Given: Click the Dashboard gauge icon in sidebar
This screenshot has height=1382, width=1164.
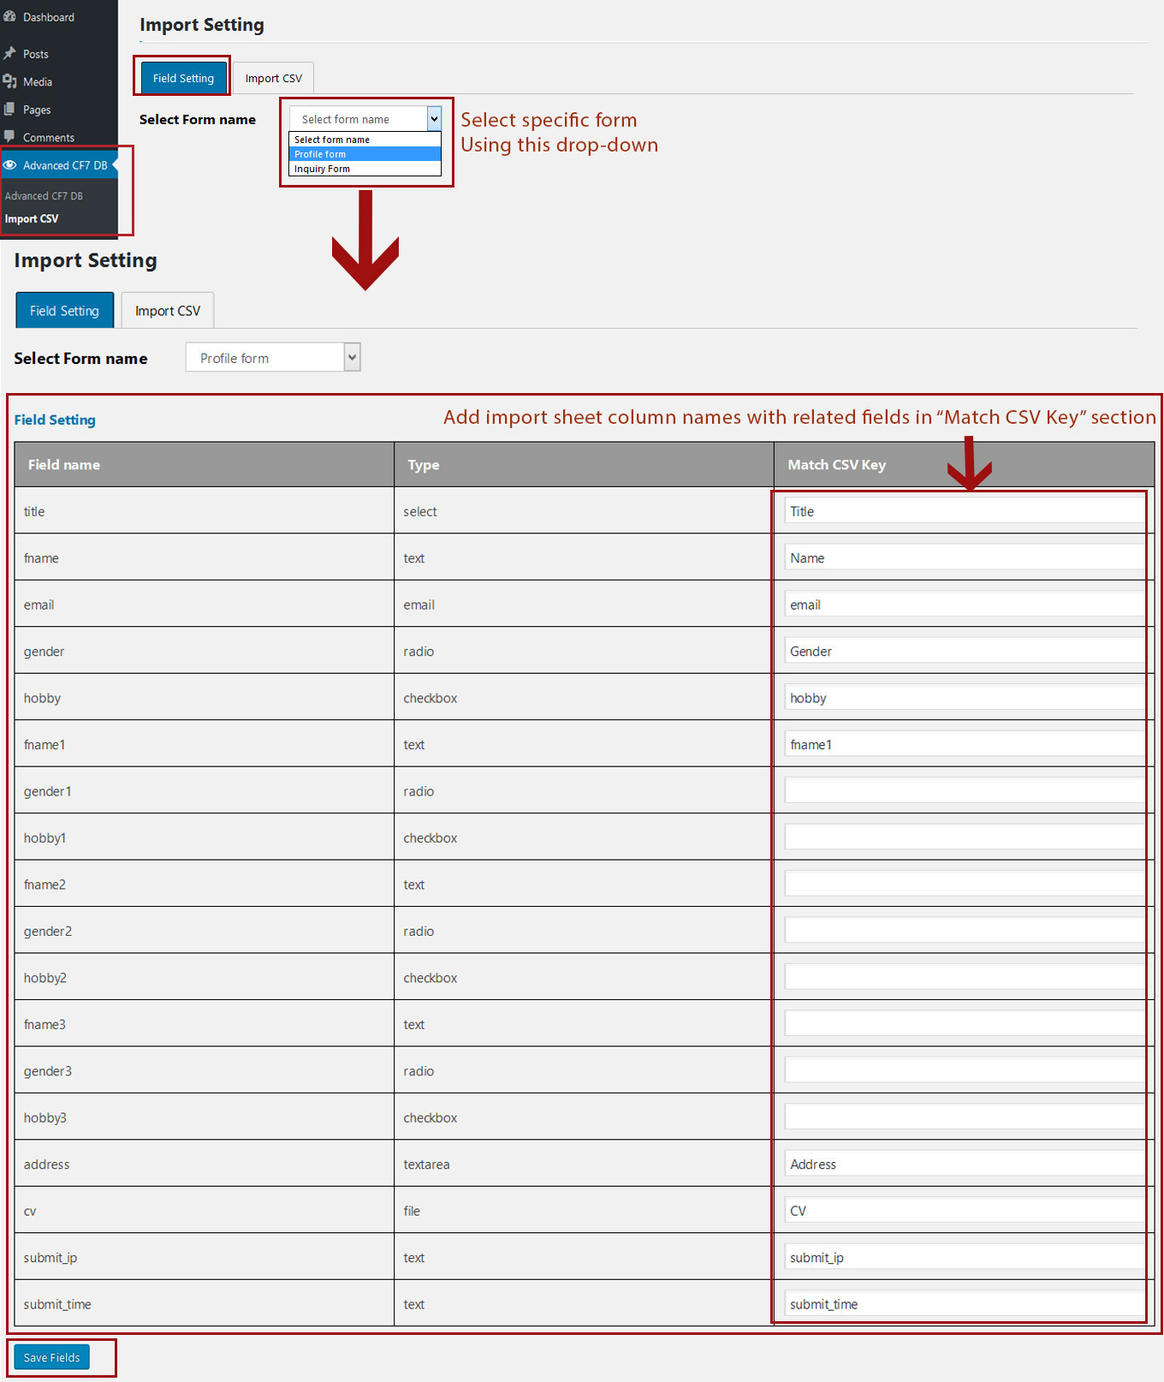Looking at the screenshot, I should (x=9, y=16).
